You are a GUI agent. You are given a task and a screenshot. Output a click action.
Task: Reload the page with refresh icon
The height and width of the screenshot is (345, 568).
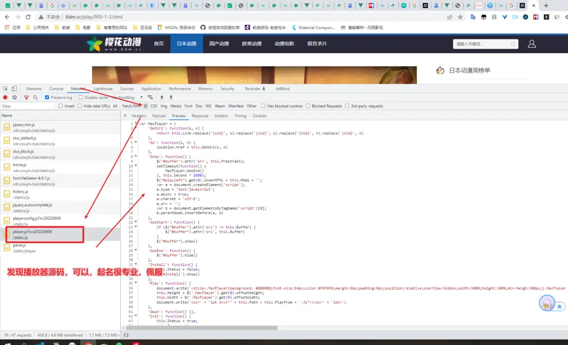coord(28,17)
